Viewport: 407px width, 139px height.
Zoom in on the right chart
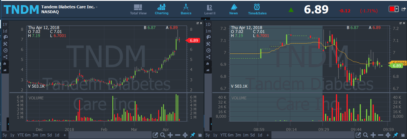point(373,135)
